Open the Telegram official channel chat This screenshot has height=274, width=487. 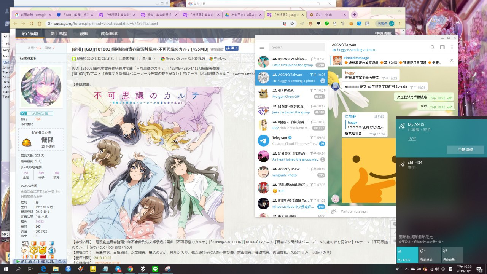[291, 140]
